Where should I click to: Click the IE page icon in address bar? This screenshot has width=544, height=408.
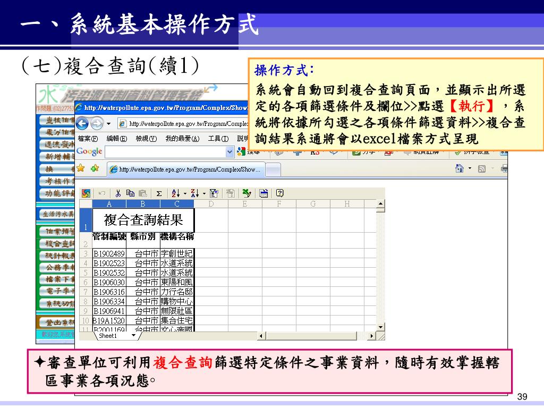coord(122,123)
